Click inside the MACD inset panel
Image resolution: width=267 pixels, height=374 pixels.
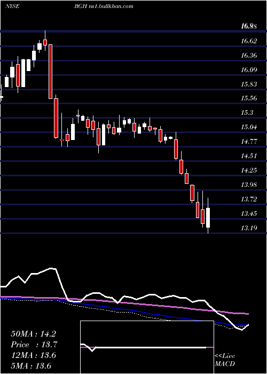tap(147, 347)
